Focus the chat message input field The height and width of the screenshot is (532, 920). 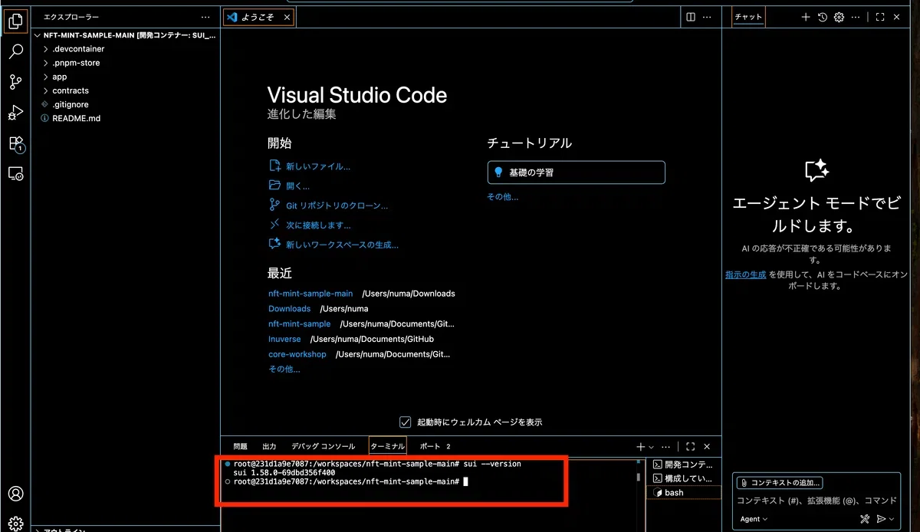(816, 501)
